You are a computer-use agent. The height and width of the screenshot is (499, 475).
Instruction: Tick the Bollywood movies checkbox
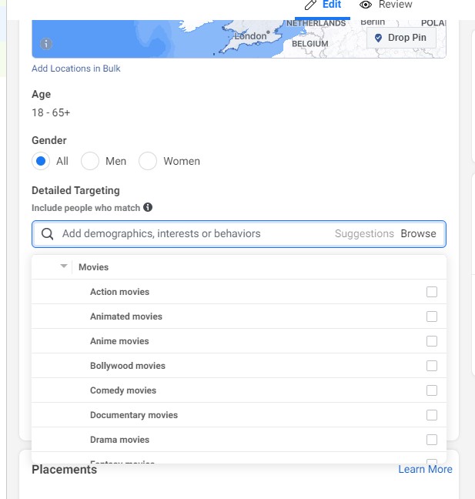click(x=432, y=366)
